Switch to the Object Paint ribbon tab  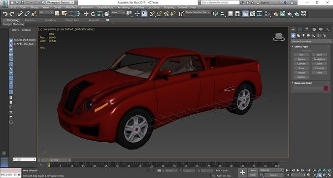(x=72, y=20)
